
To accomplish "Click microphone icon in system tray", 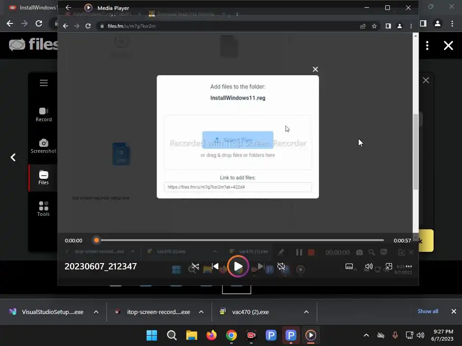I will [395, 335].
